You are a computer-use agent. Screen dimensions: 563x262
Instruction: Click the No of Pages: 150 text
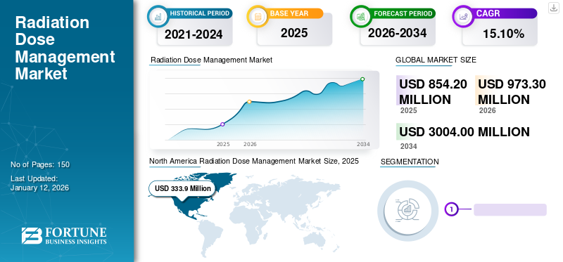click(40, 165)
